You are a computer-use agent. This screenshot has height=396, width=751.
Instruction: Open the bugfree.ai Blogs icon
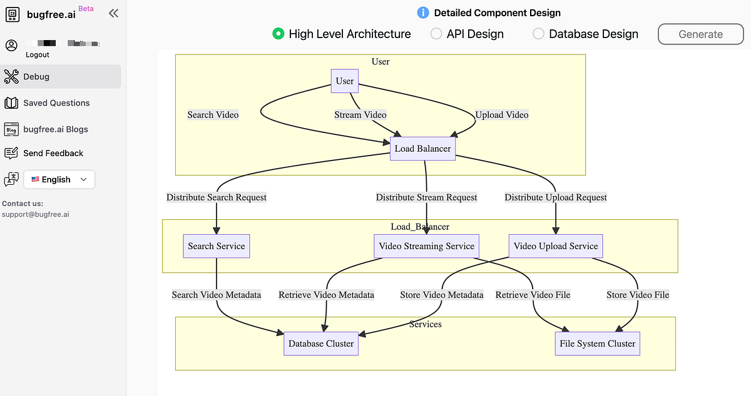(11, 129)
